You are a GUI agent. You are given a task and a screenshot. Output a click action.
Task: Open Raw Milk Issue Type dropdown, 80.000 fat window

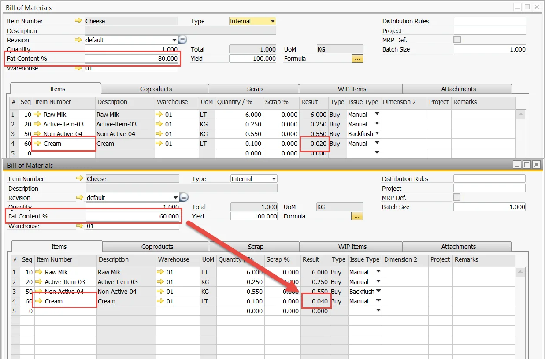coord(377,114)
